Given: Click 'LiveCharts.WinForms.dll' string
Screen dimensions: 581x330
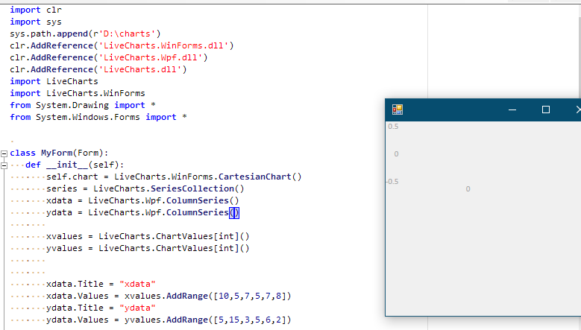Looking at the screenshot, I should click(163, 45).
